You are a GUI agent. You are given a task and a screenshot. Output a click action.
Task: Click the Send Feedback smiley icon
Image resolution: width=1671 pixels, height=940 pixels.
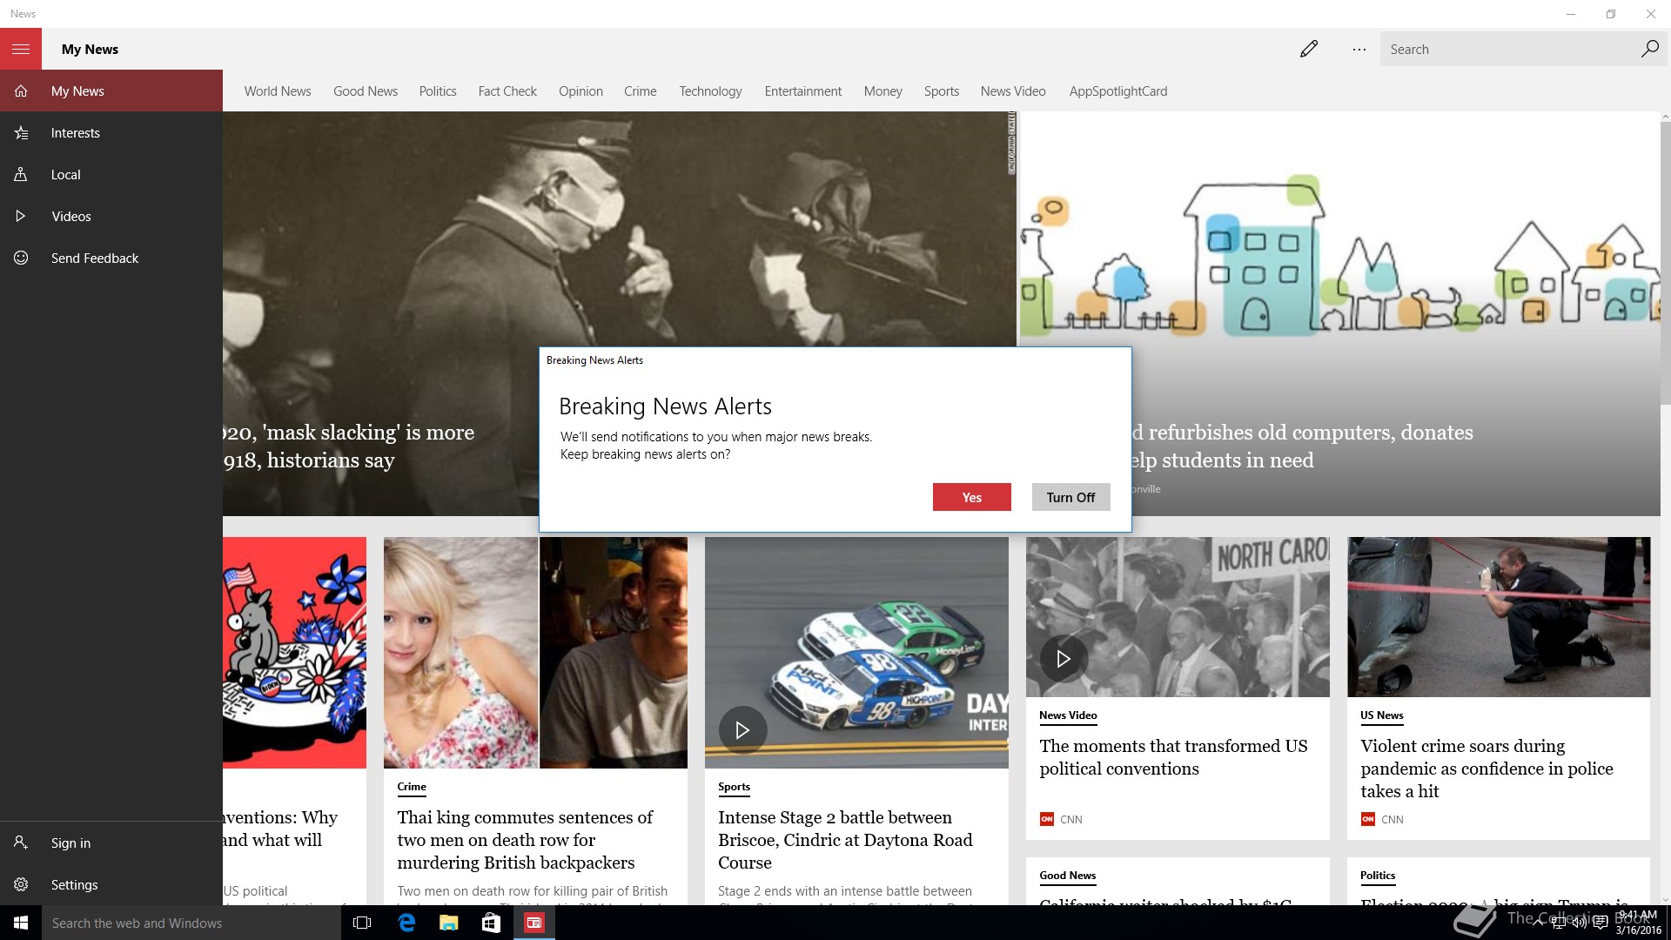click(21, 258)
